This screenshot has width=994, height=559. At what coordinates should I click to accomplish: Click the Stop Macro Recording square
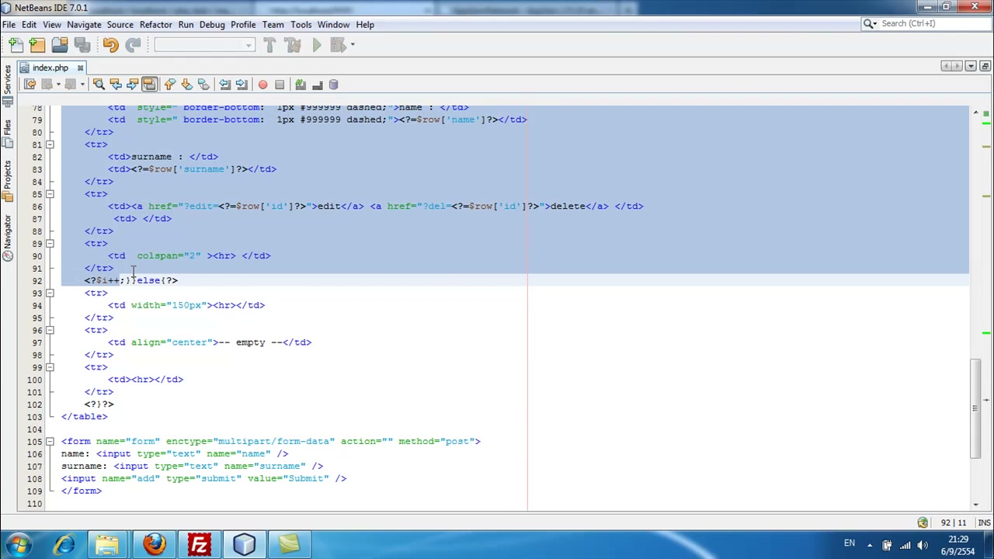280,85
